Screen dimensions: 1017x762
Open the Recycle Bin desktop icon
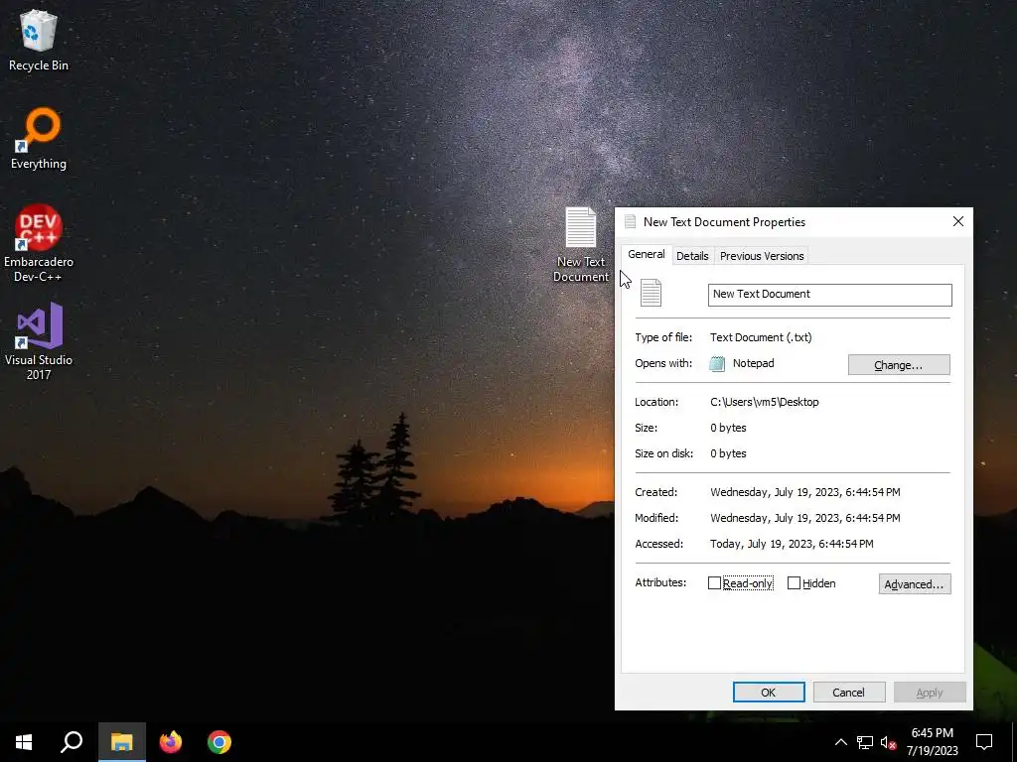tap(39, 41)
